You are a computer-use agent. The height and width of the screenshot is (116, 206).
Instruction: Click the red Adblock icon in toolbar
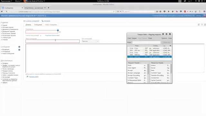click(x=185, y=12)
